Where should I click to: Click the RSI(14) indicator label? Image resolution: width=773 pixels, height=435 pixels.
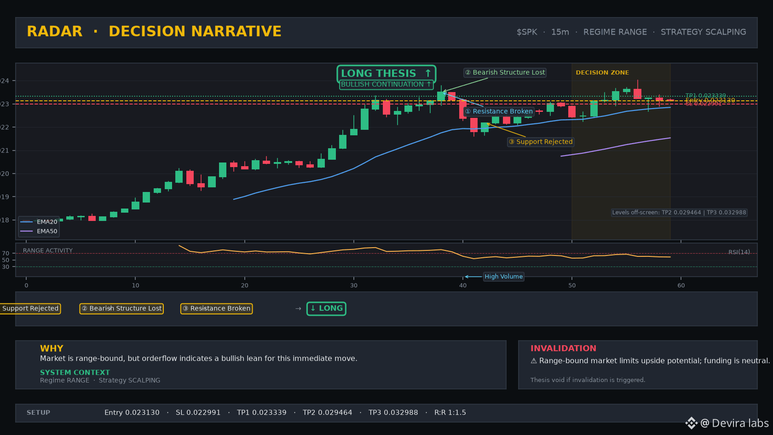(739, 252)
